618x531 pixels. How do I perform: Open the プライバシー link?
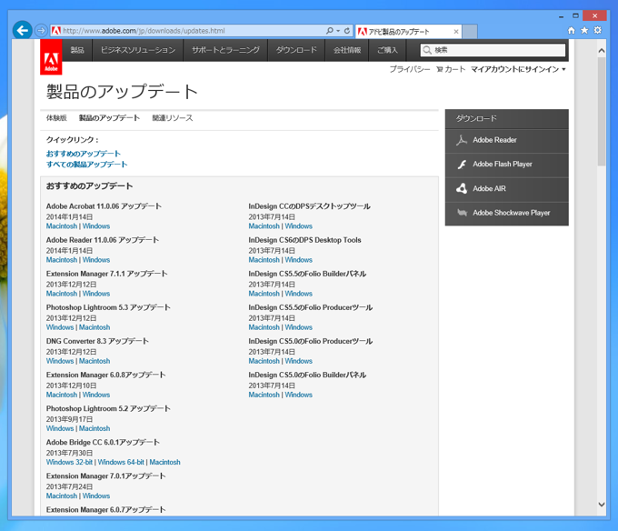tap(410, 69)
